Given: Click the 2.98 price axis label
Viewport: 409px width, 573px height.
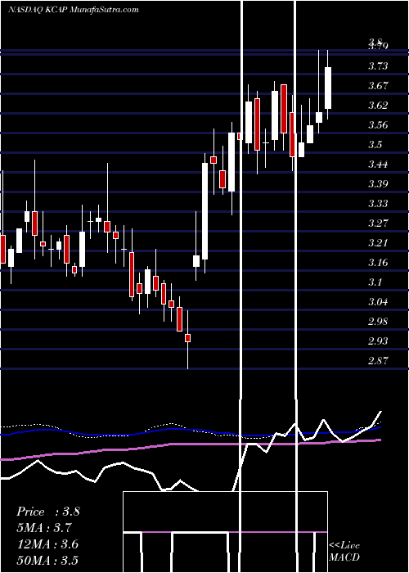Looking at the screenshot, I should pyautogui.click(x=378, y=322).
